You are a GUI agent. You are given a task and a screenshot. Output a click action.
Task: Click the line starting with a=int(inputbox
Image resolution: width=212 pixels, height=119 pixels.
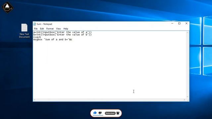click(x=63, y=32)
